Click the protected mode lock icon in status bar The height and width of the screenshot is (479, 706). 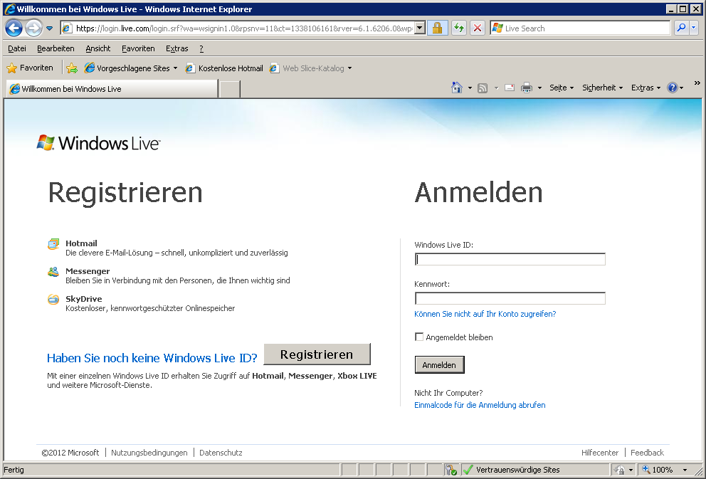coord(620,470)
